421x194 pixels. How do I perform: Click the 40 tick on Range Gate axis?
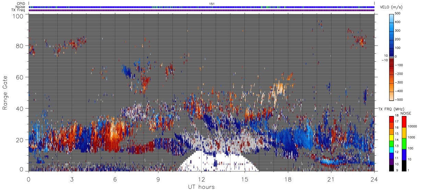coord(20,108)
